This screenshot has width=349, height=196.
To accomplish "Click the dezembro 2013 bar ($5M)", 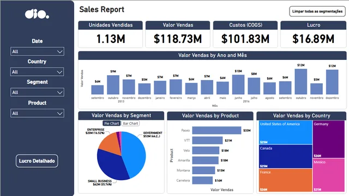I will [144, 89].
